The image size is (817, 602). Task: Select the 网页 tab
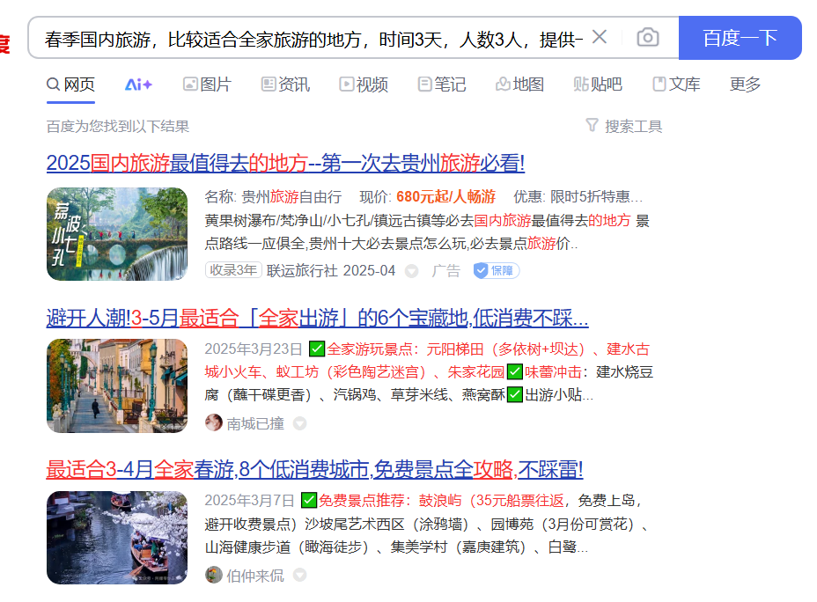[70, 84]
